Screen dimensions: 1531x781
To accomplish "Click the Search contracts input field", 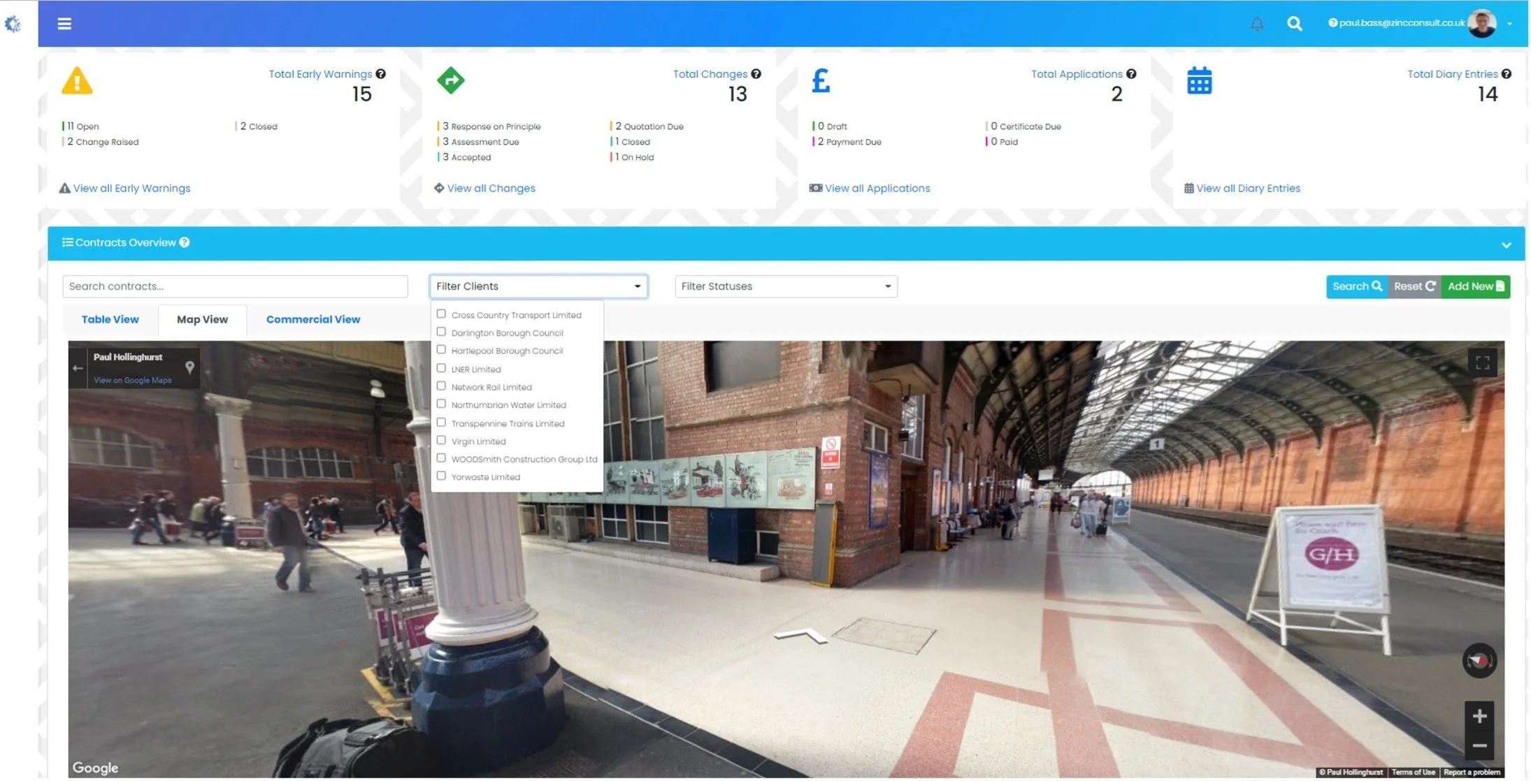I will [235, 286].
